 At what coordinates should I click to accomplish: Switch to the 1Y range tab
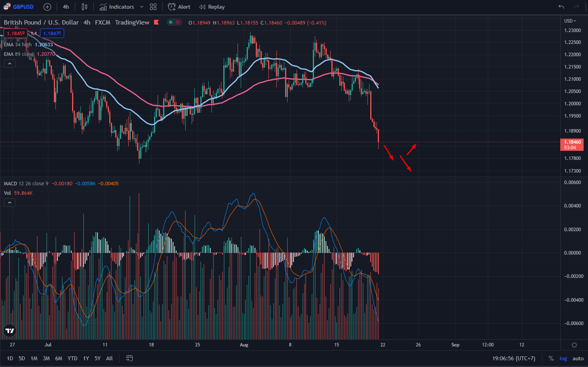pos(86,358)
